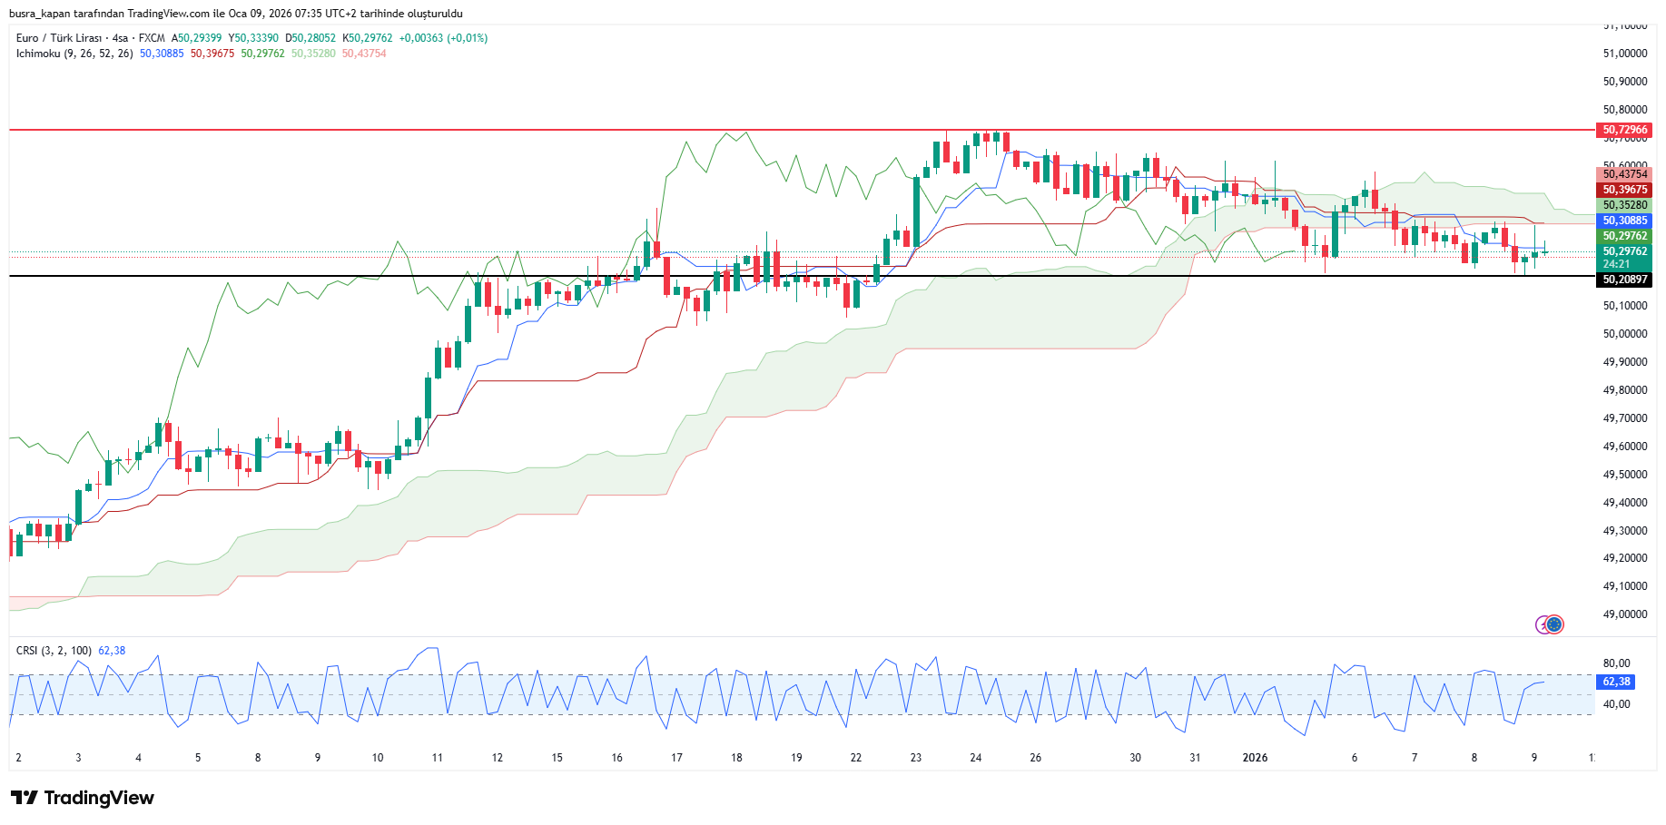Click the date 23 marker on time axis
This screenshot has height=825, width=1666.
[915, 758]
